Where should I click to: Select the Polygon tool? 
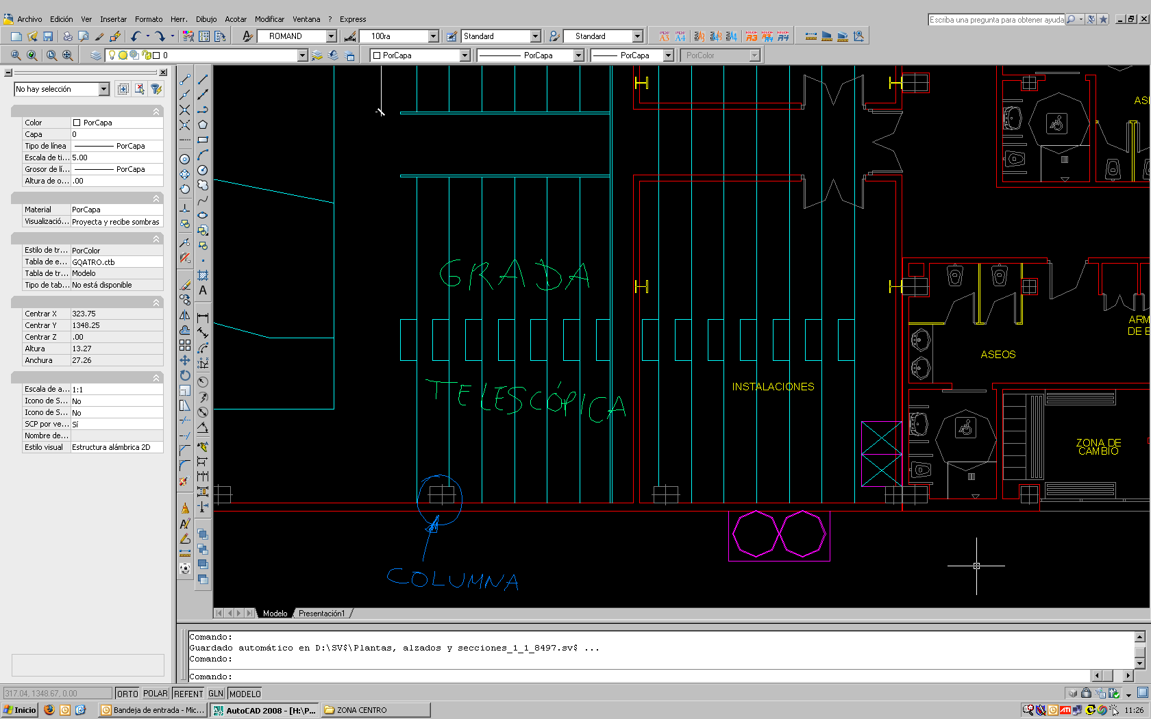pos(203,125)
